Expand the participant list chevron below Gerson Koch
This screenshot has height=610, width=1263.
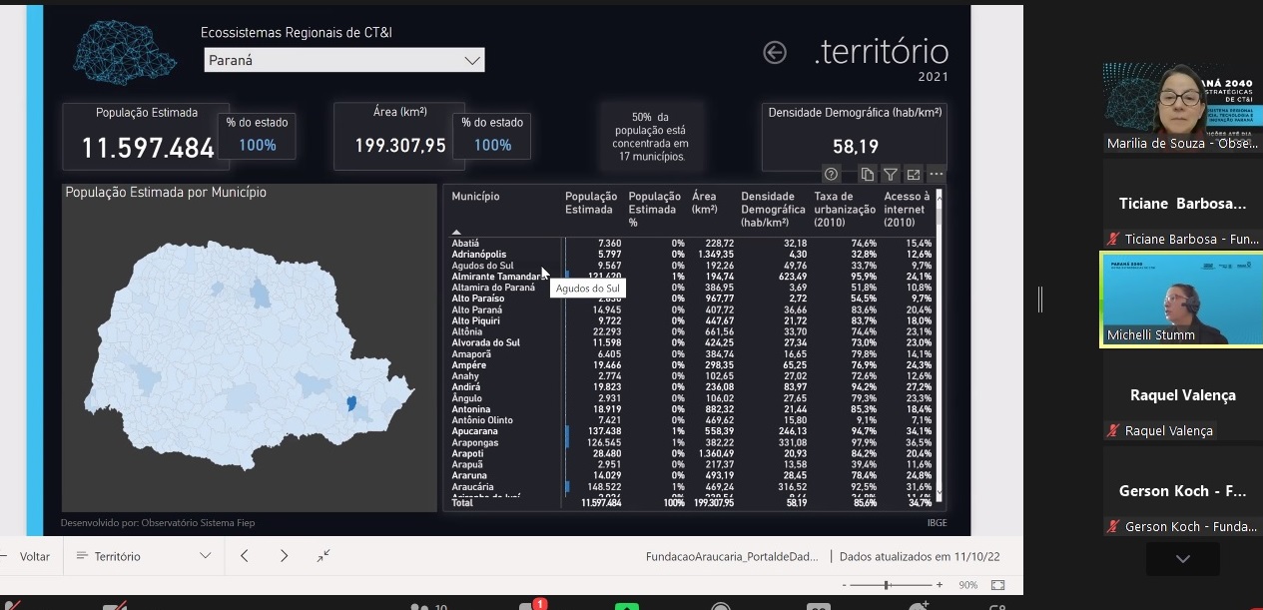click(x=1183, y=559)
